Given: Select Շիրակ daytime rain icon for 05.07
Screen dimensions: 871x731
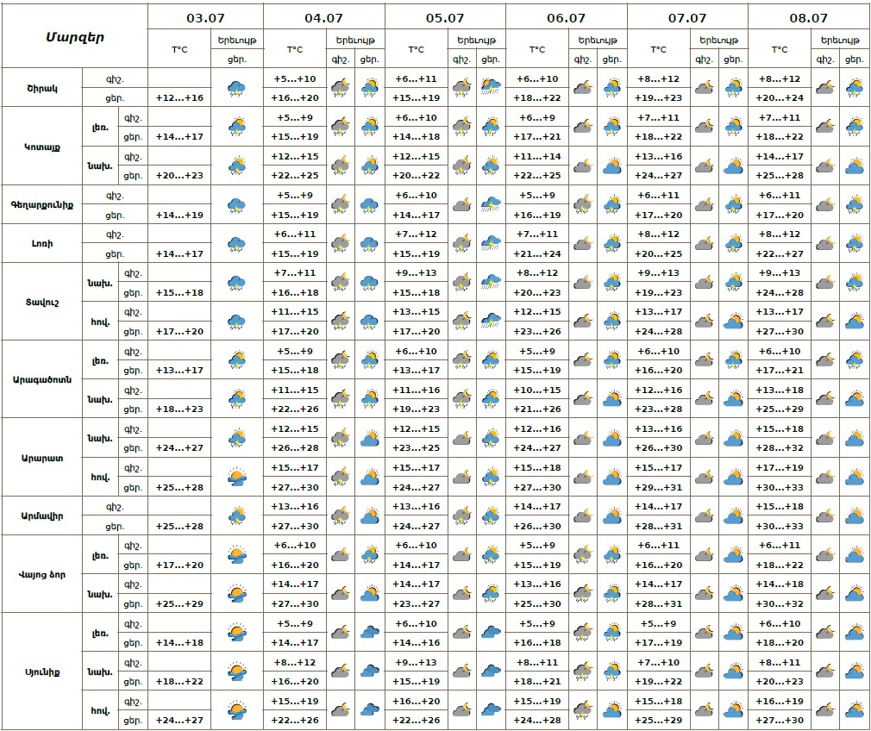Looking at the screenshot, I should point(491,87).
